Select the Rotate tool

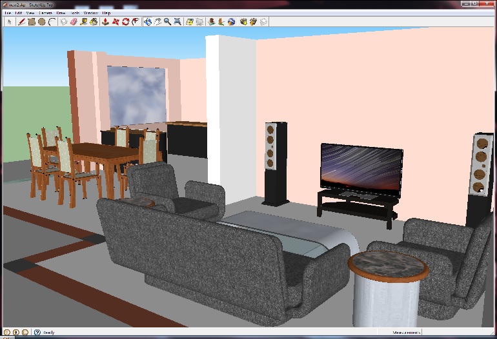click(x=125, y=22)
